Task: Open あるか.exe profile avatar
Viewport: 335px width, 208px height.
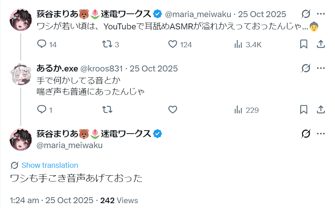Action: [21, 74]
